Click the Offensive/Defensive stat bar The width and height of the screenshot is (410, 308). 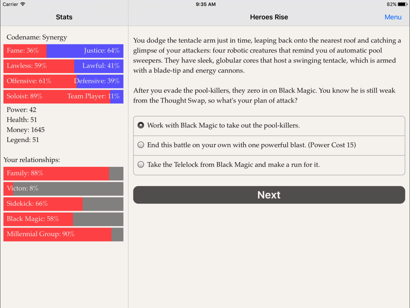63,81
